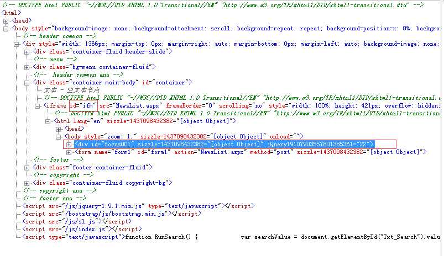This screenshot has height=256, width=444.
Task: Select the 'footer' comment line
Action: [x=59, y=159]
